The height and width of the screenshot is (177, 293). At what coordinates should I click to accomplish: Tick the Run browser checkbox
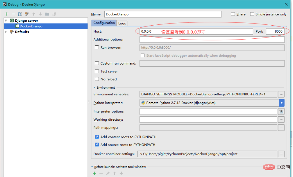(x=97, y=48)
